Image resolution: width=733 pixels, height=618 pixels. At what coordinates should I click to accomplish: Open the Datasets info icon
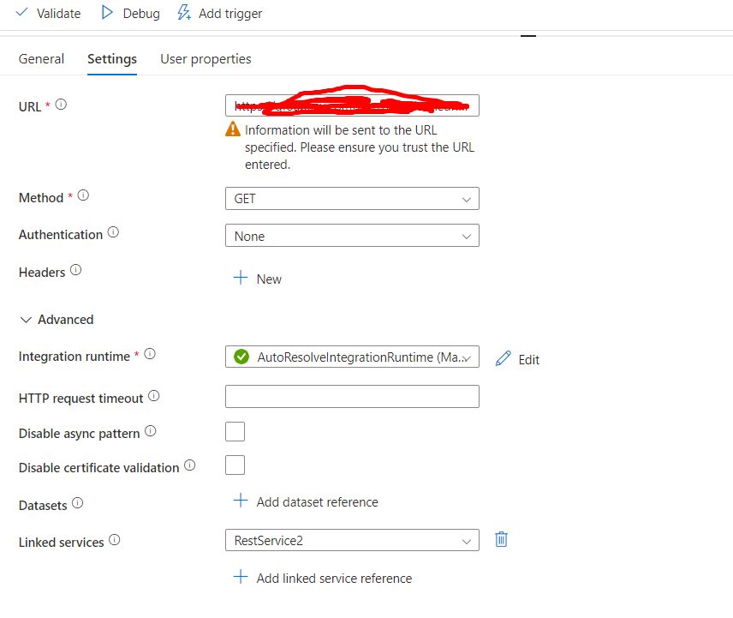pyautogui.click(x=78, y=503)
